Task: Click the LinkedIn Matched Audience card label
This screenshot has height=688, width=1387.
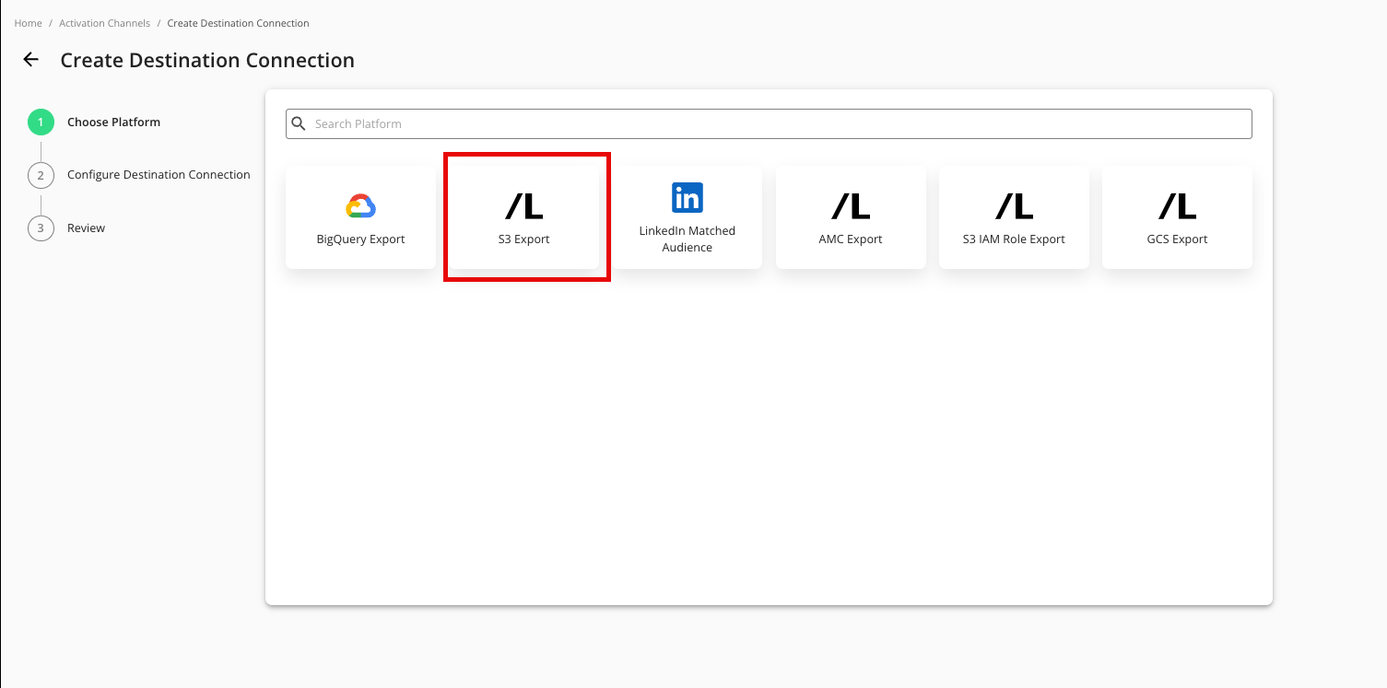Action: point(688,239)
